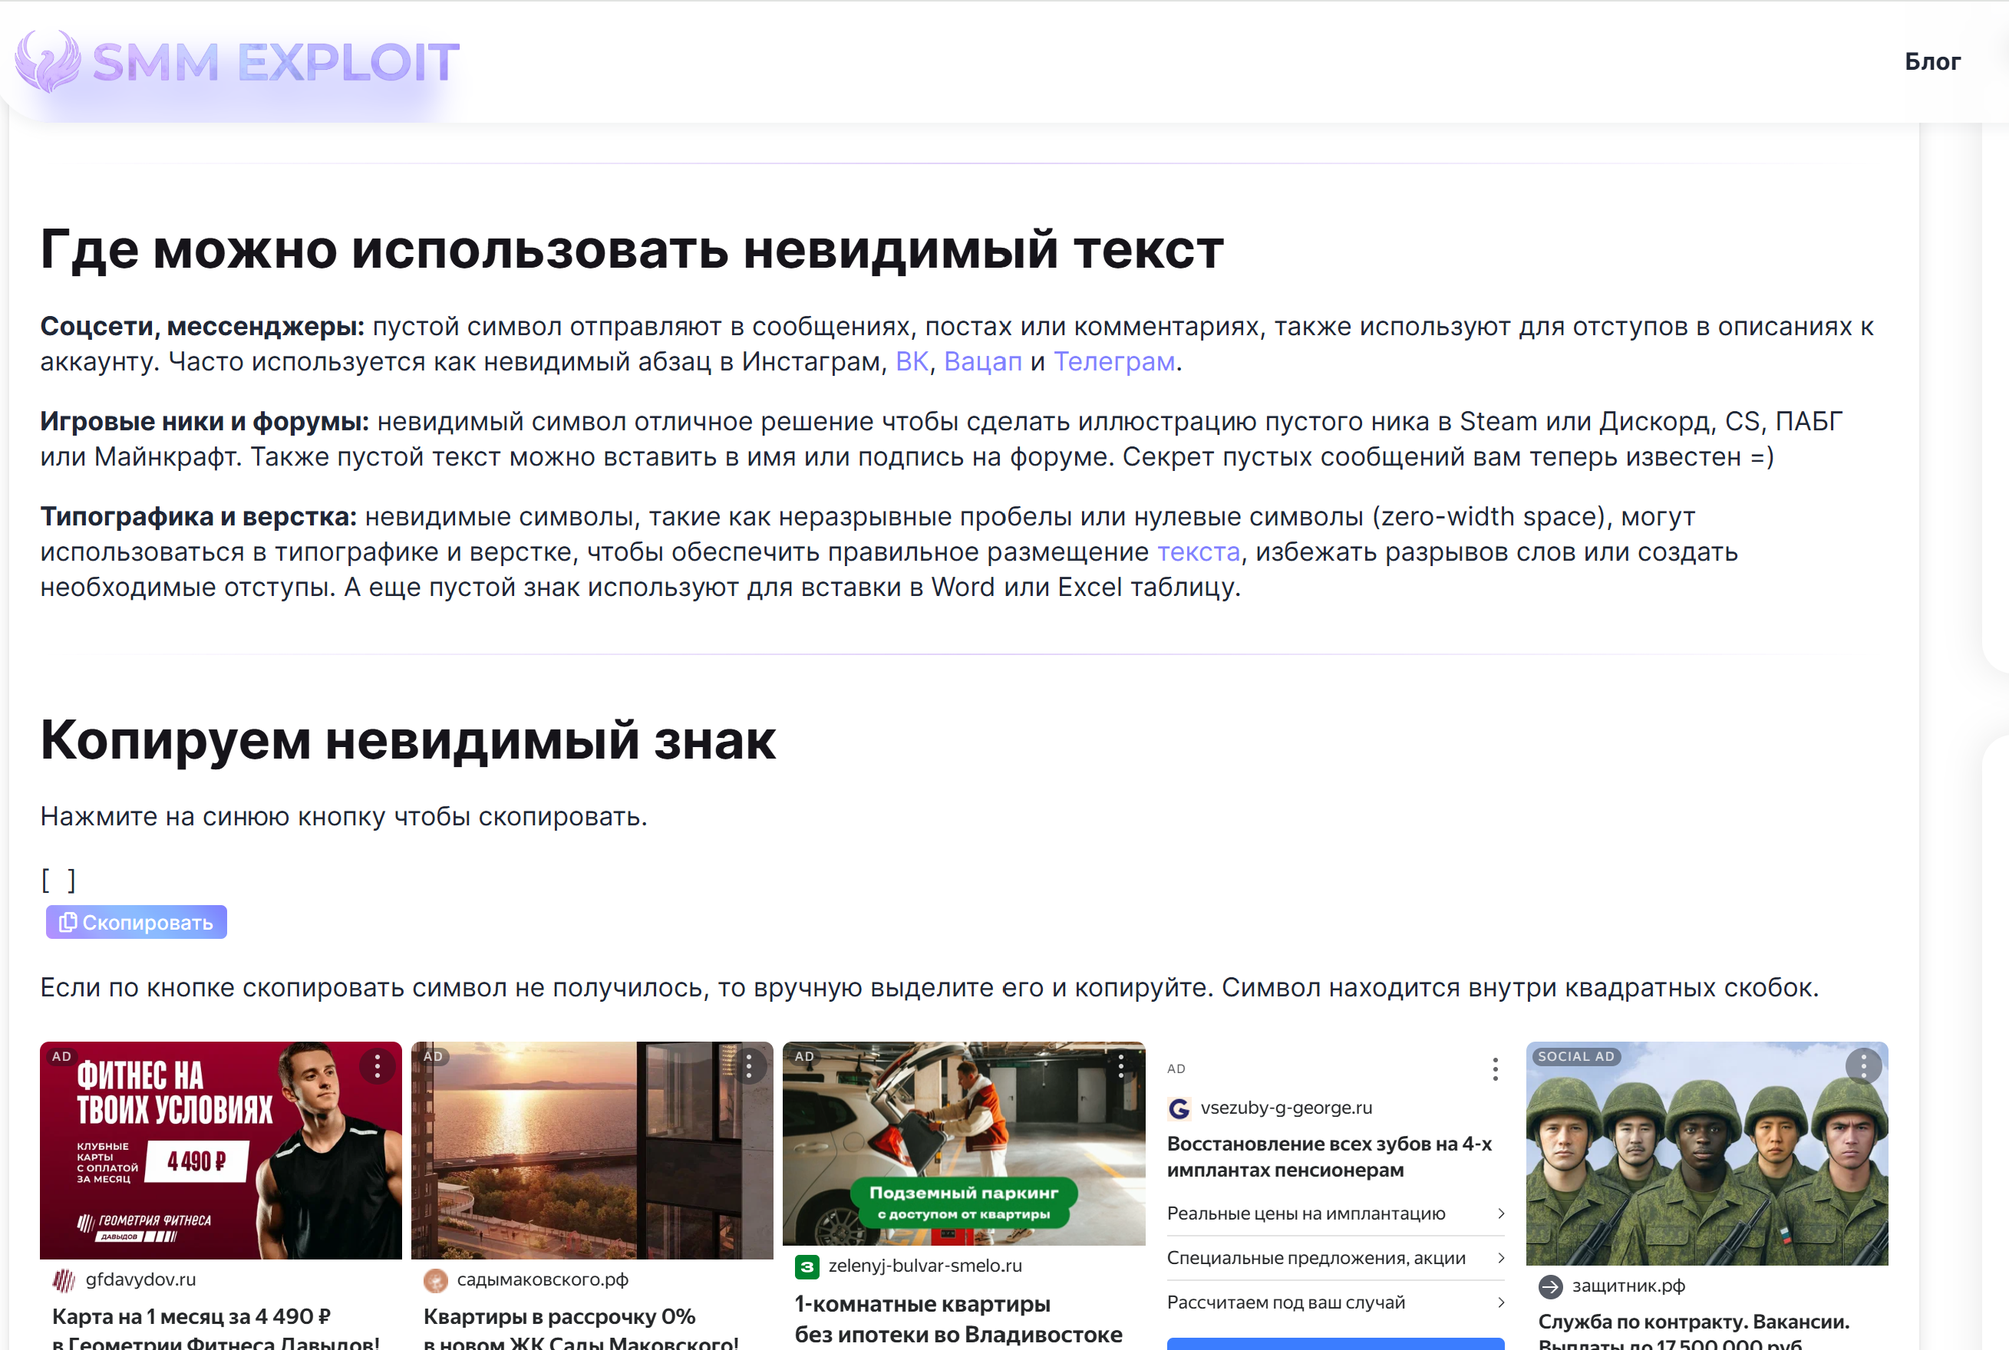The width and height of the screenshot is (2009, 1350).
Task: Follow the ВК link
Action: click(x=911, y=361)
